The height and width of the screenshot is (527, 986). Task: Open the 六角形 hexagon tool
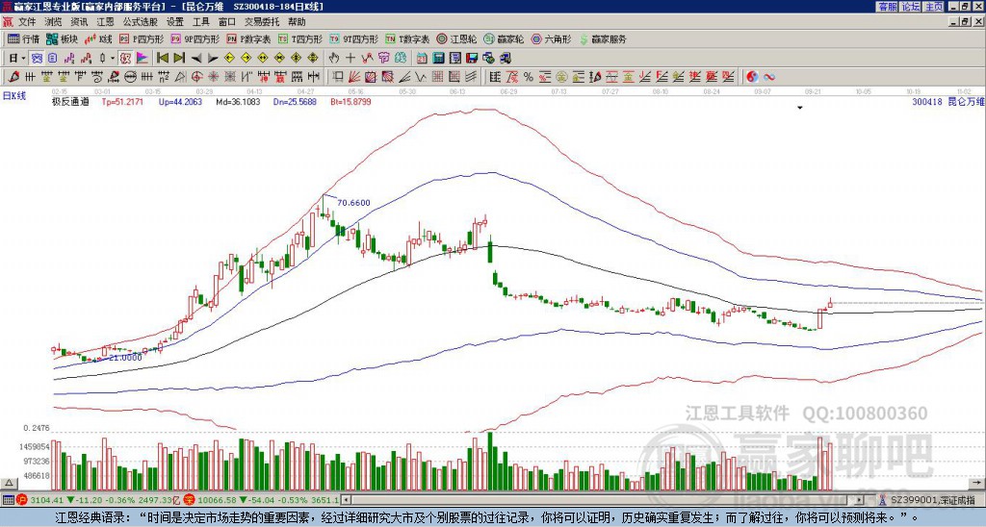[552, 38]
